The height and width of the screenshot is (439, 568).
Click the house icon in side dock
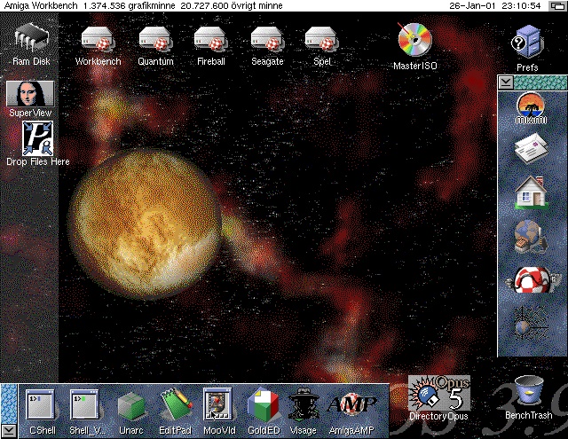(x=531, y=192)
